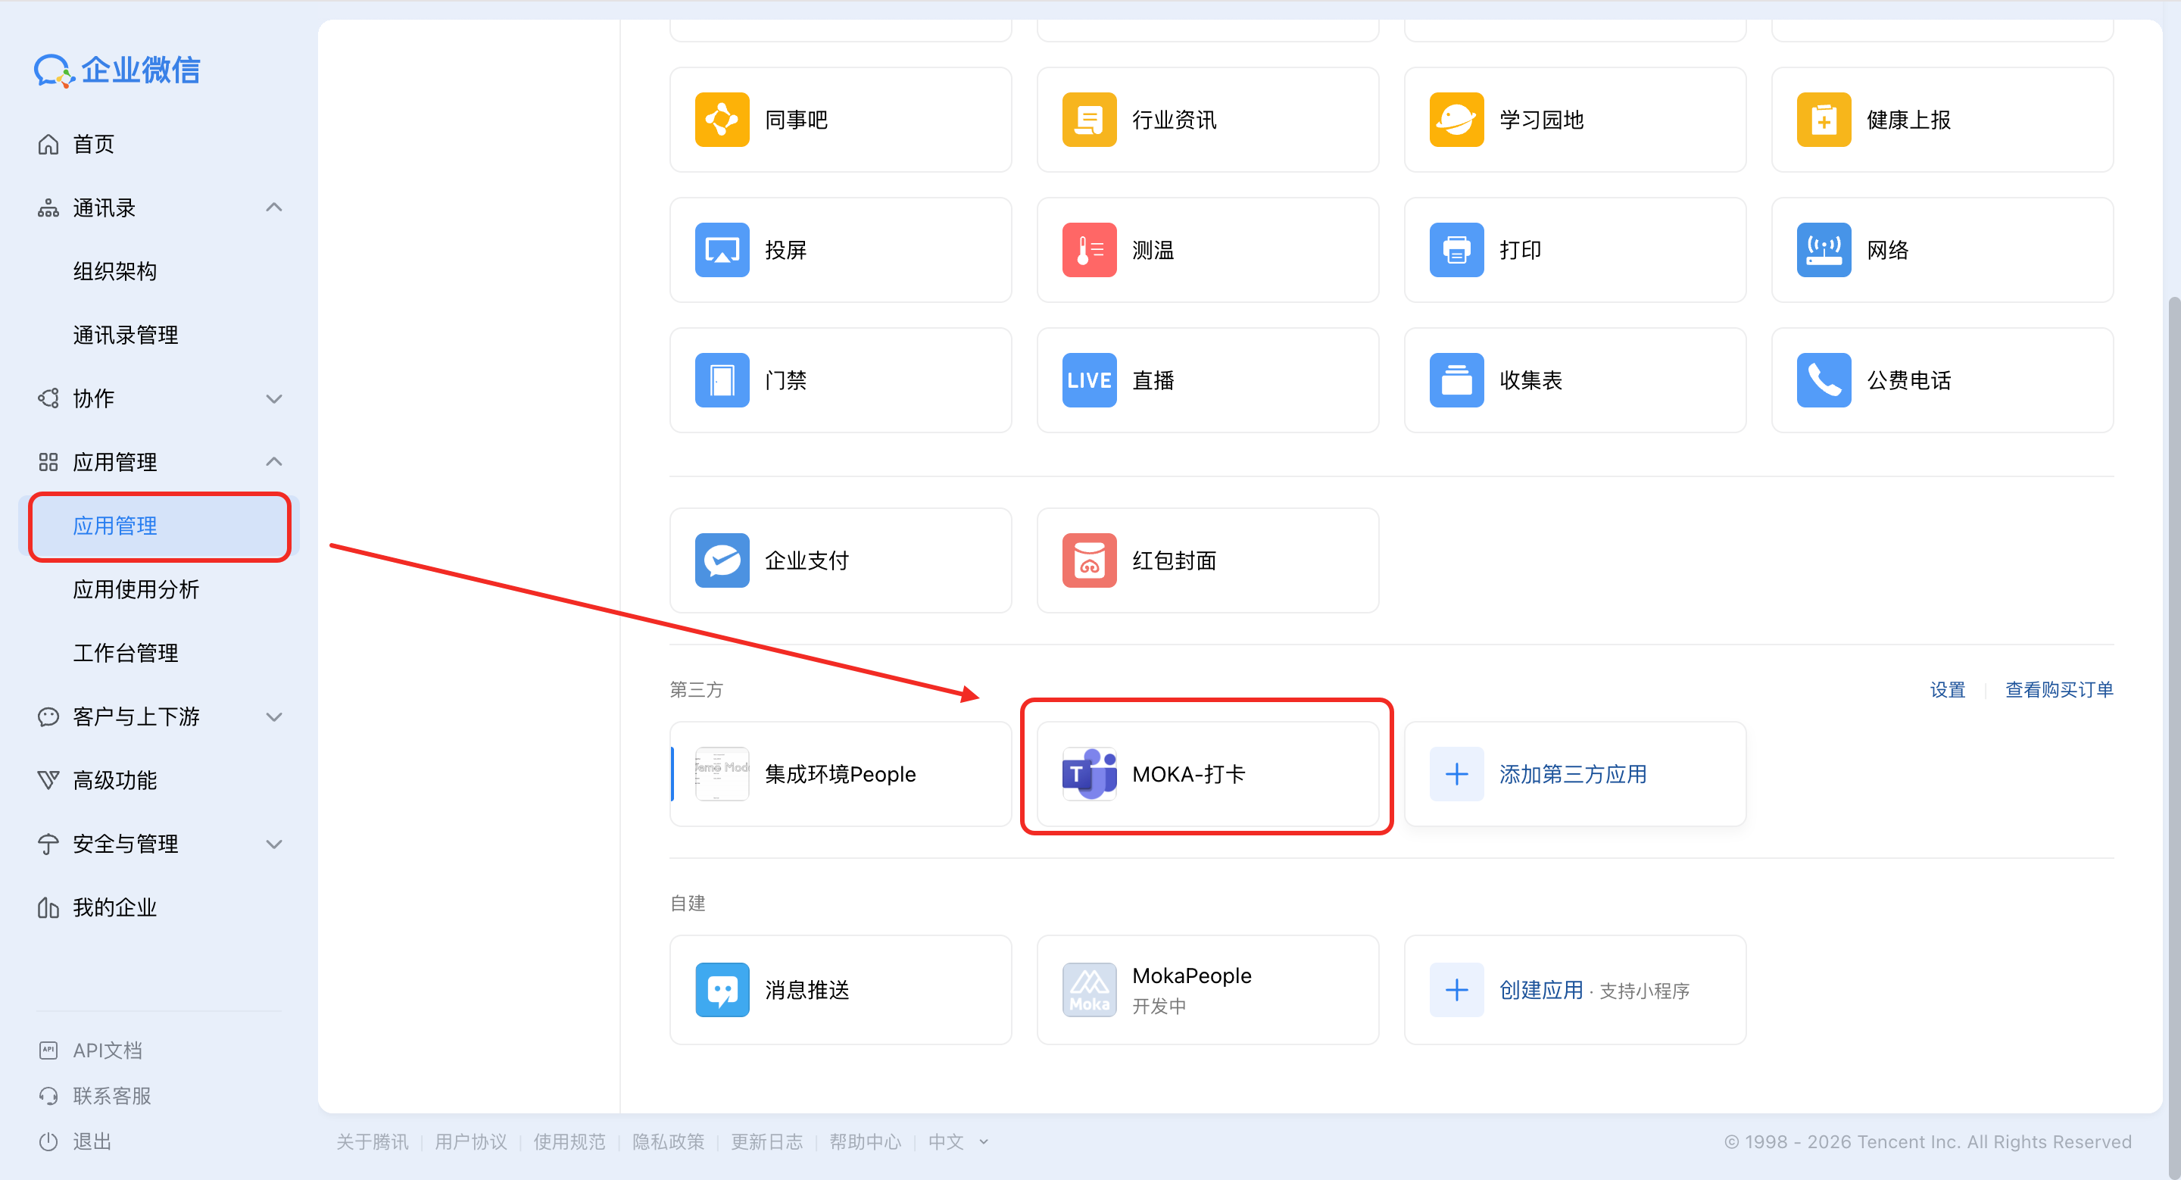Open the 企业支付 icon

722,560
